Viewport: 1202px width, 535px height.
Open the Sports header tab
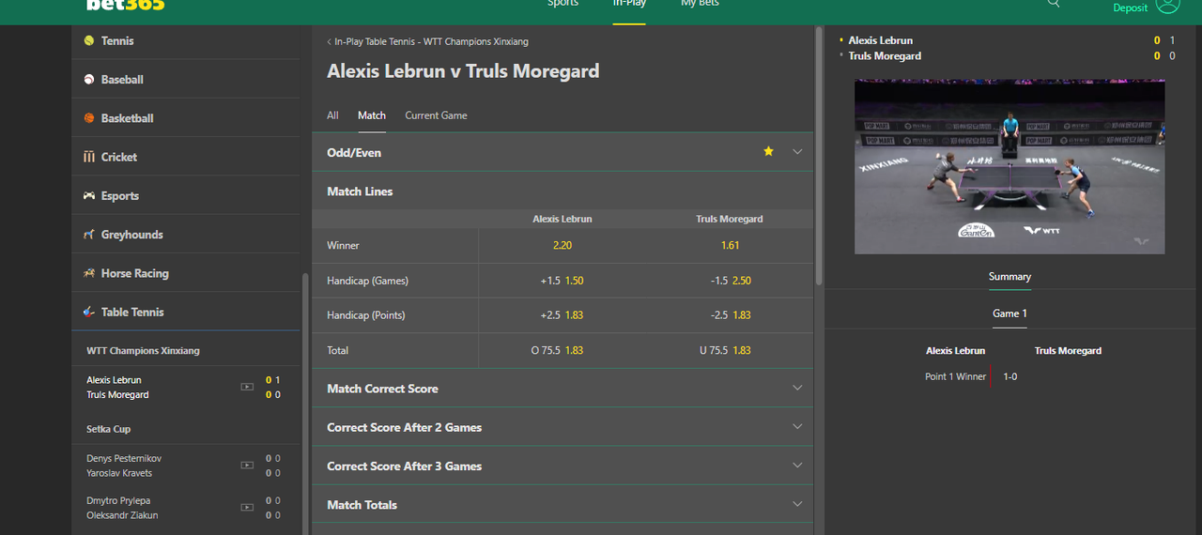(x=563, y=4)
